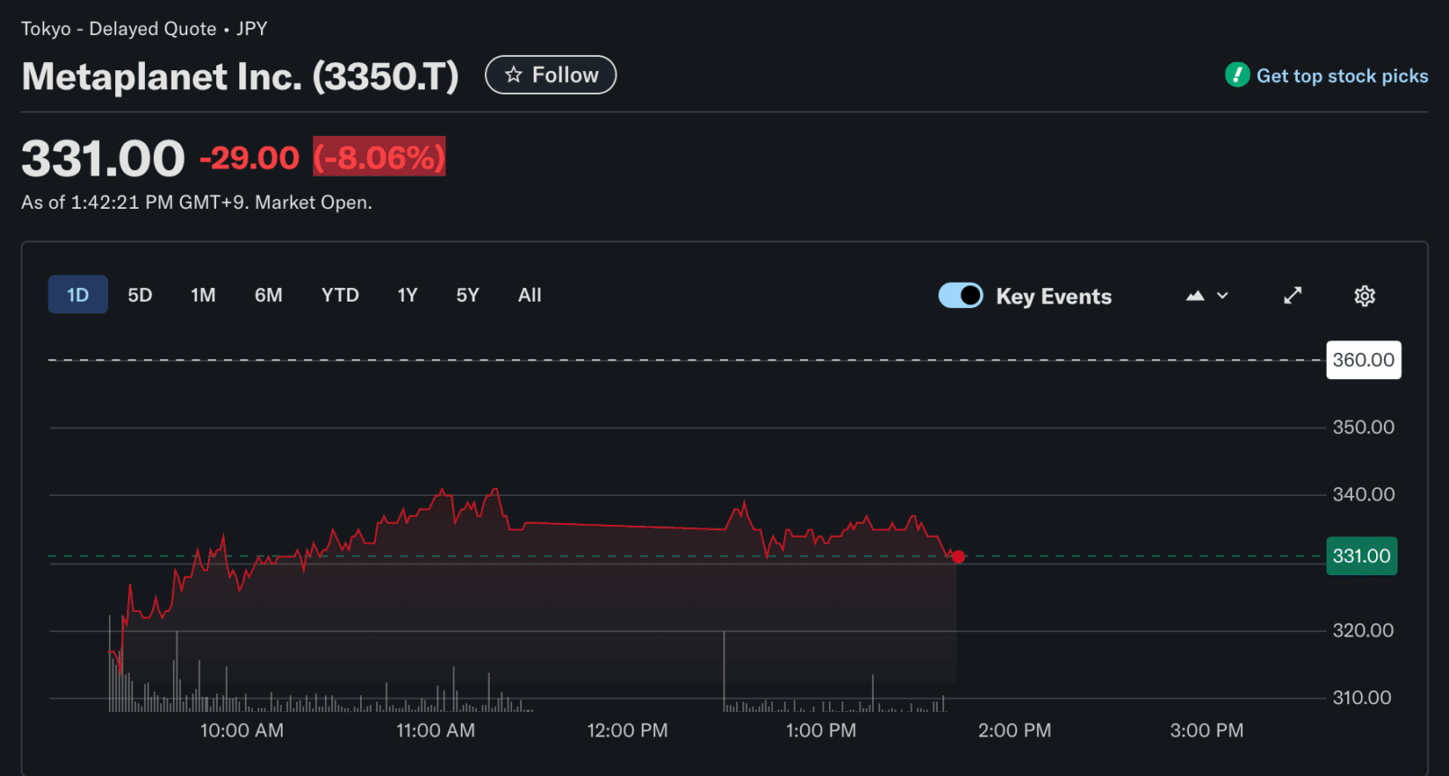
Task: Select the 1D time range tab
Action: (78, 294)
